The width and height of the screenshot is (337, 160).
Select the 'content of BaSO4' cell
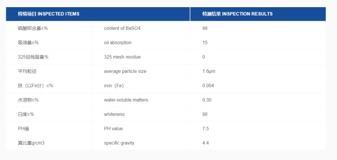122,28
